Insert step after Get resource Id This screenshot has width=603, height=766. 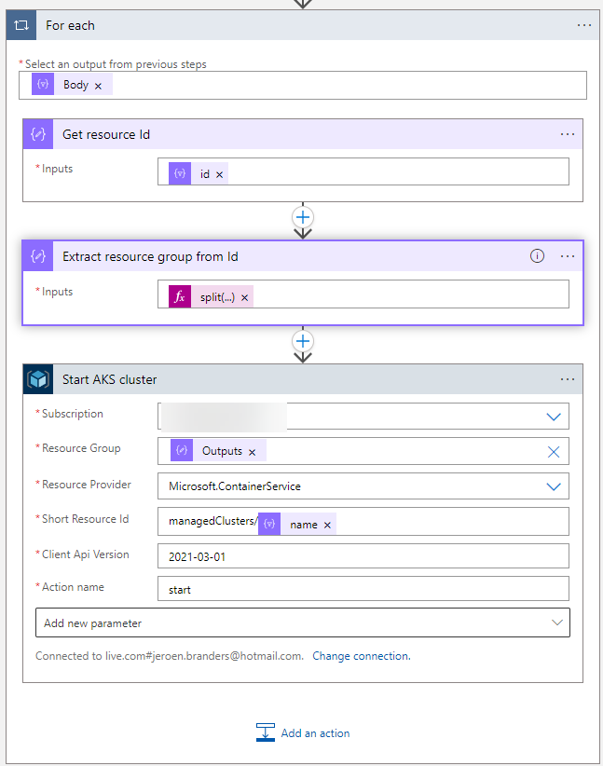pyautogui.click(x=303, y=215)
